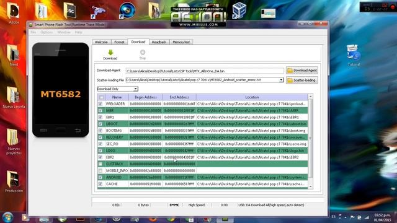Expand the Scatter-loading File path dropdown
Viewport: 397px width, 223px height.
[281, 80]
